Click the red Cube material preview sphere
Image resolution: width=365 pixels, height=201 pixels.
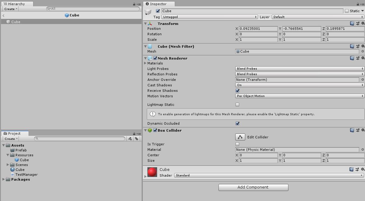pyautogui.click(x=152, y=172)
